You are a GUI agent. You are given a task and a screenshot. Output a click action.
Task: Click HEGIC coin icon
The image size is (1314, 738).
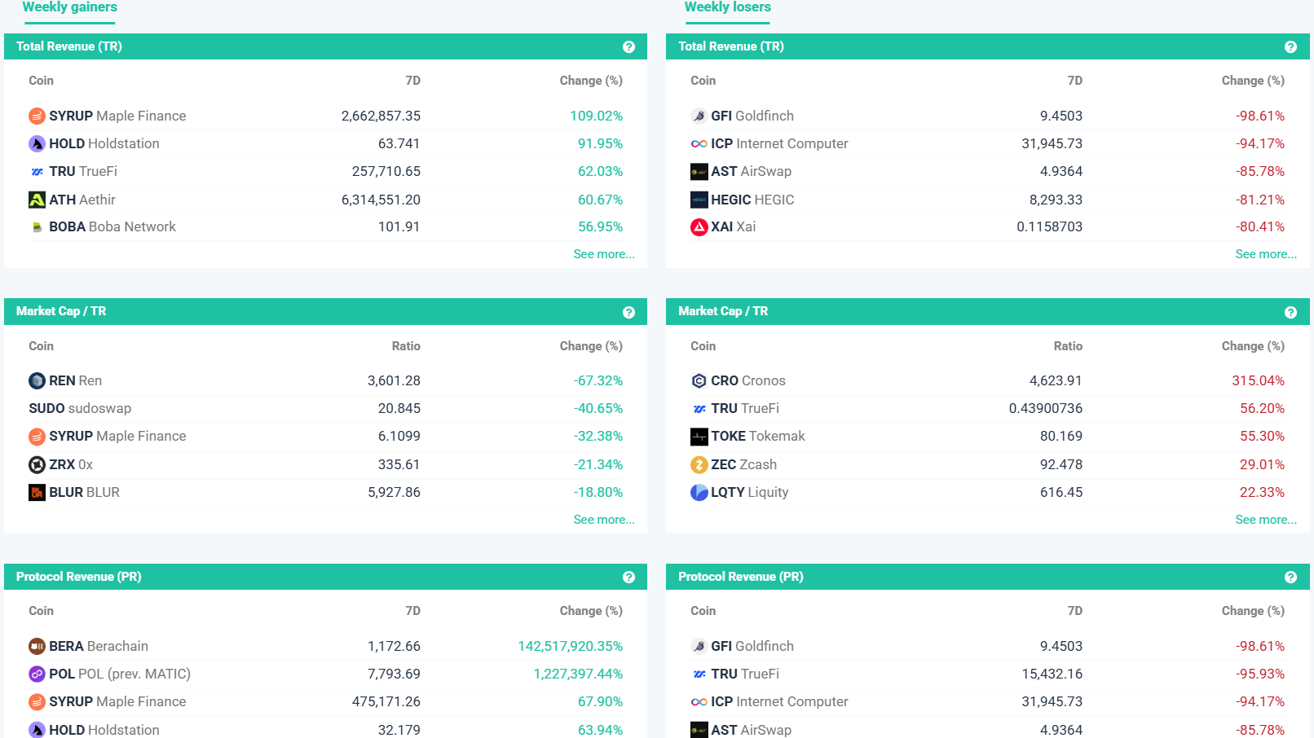click(x=699, y=200)
